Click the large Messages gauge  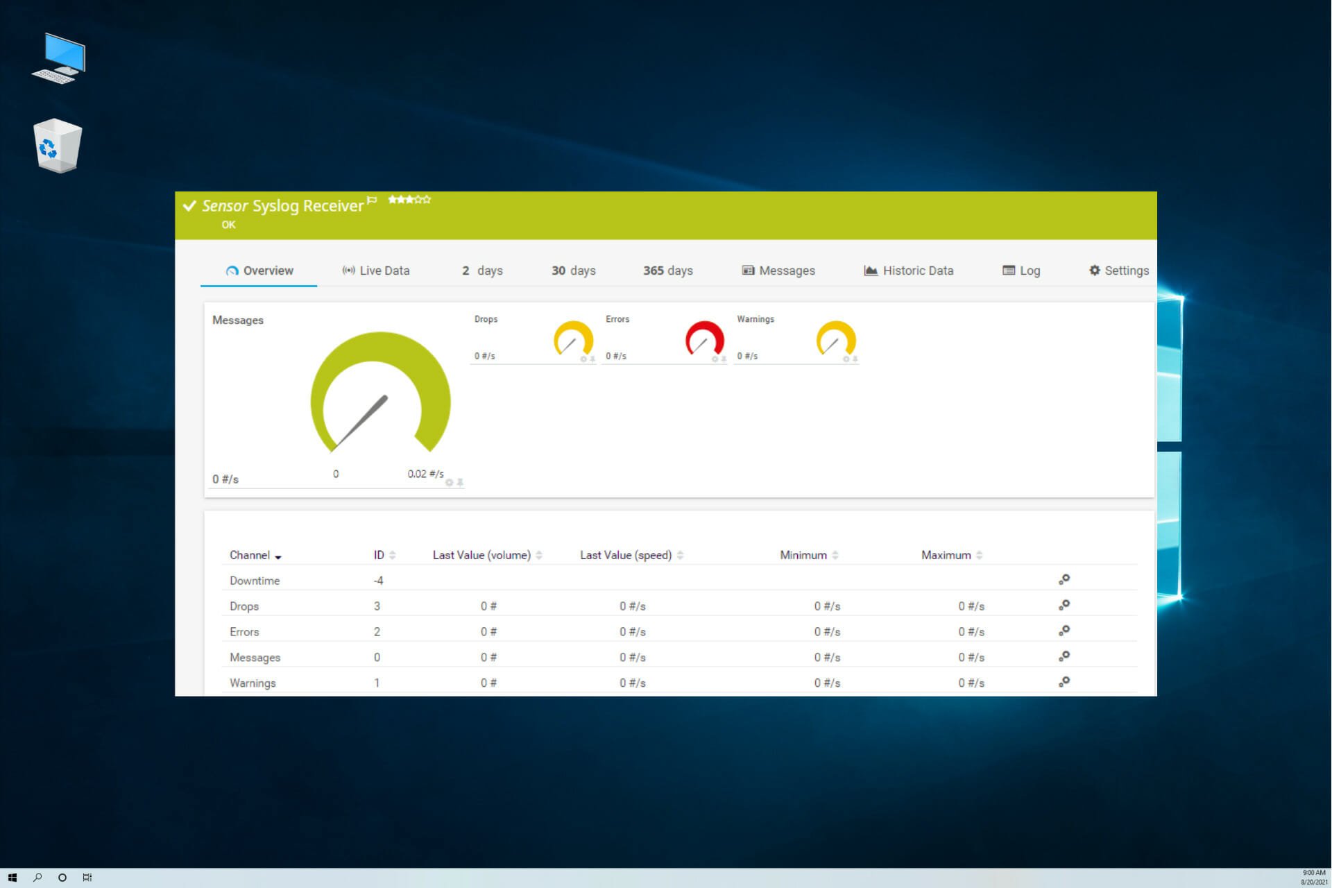click(380, 393)
